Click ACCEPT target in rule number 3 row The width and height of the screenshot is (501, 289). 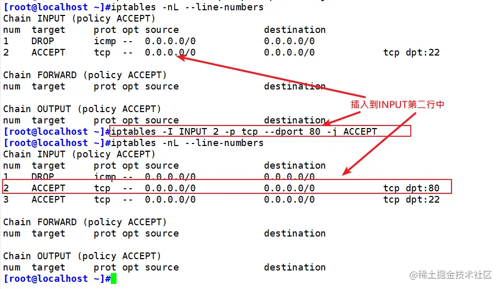coord(48,200)
